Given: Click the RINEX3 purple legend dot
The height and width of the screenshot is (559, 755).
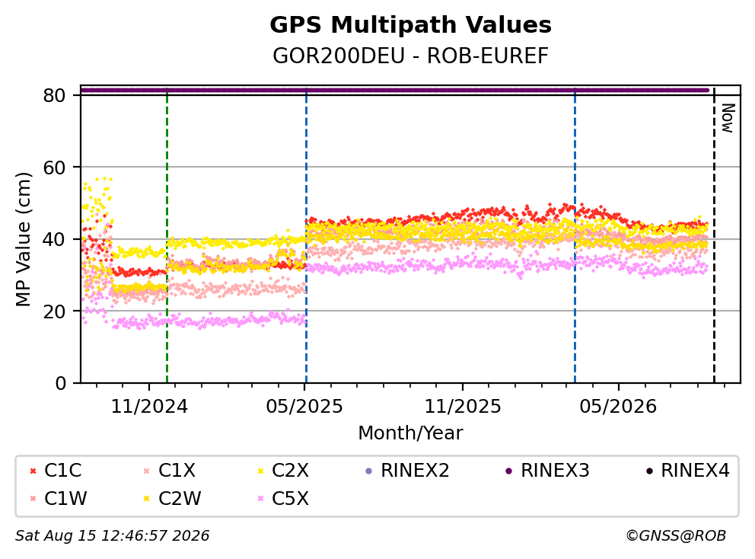Looking at the screenshot, I should (509, 471).
